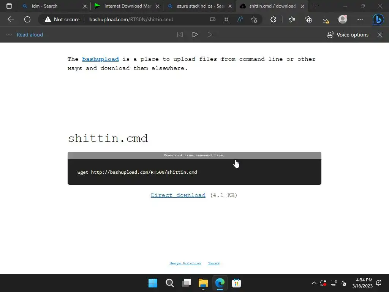This screenshot has height=292, width=389.
Task: Open the notification center icon
Action: 379,283
